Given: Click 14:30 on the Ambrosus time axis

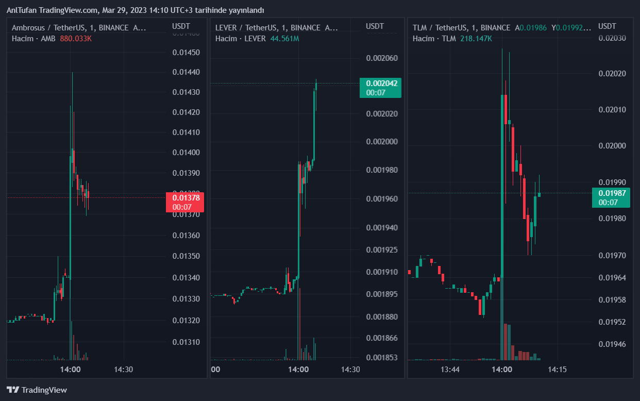Looking at the screenshot, I should pyautogui.click(x=123, y=369).
